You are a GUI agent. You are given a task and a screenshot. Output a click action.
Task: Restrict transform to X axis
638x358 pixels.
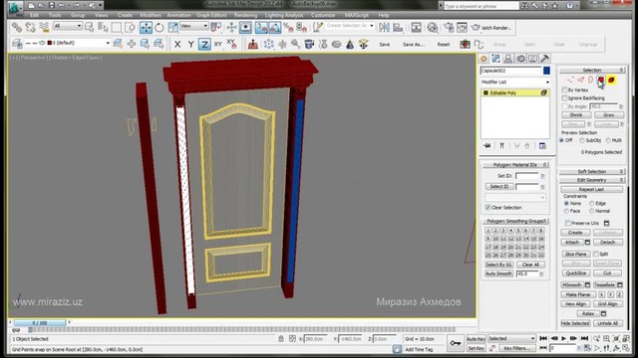[x=177, y=44]
